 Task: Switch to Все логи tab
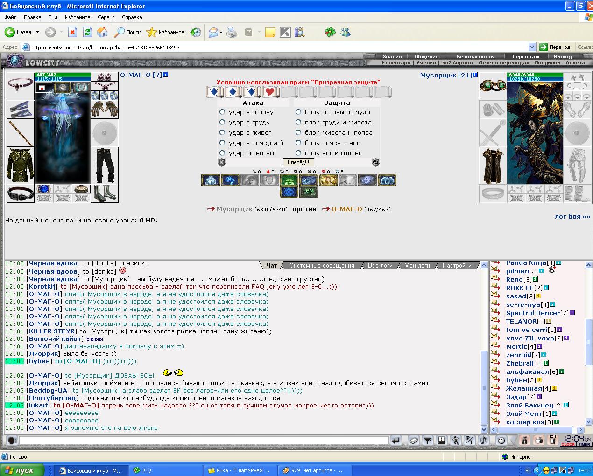[x=380, y=265]
